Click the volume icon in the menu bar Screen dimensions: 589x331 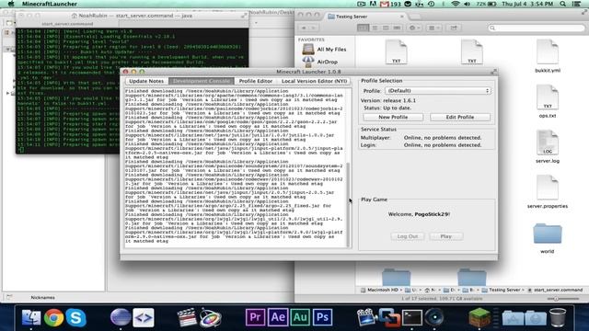coord(468,4)
